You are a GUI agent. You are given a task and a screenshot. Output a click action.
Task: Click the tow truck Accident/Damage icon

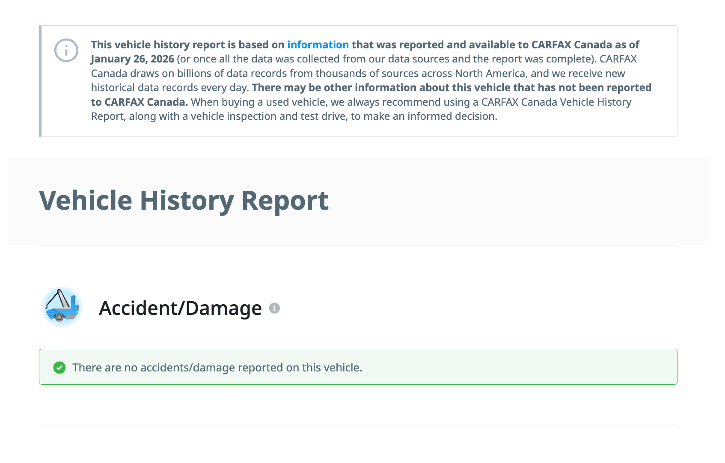(x=62, y=307)
